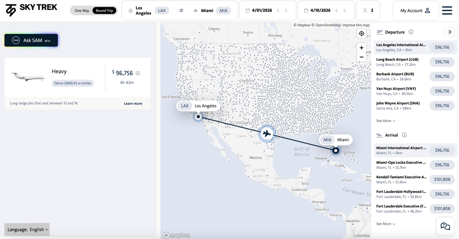This screenshot has width=459, height=239.
Task: Expand See More under Arrival airports
Action: (x=386, y=224)
